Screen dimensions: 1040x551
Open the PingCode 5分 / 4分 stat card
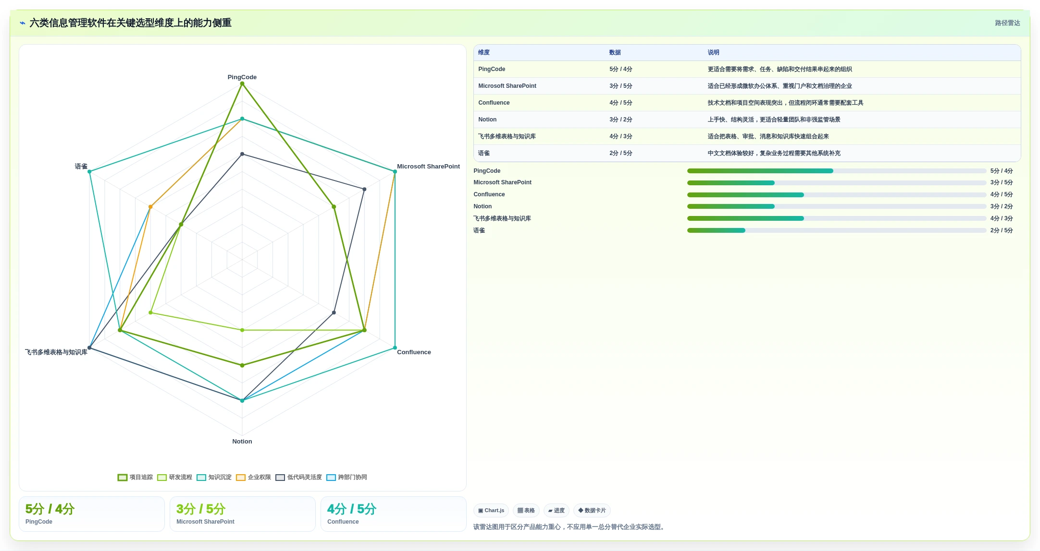(x=92, y=515)
